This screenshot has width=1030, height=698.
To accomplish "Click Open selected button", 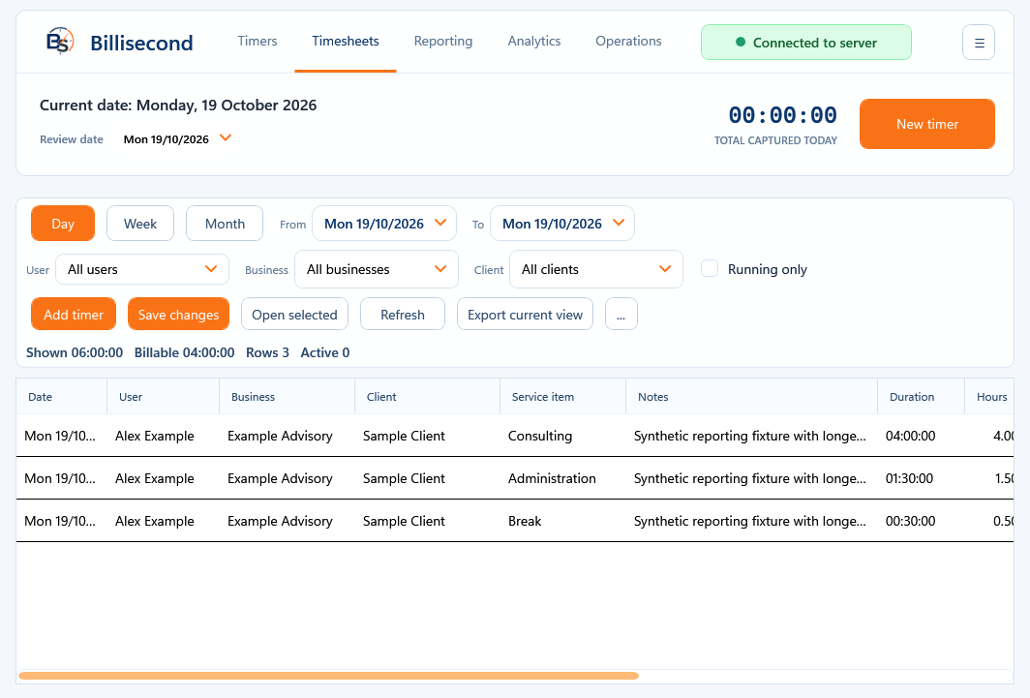I will pyautogui.click(x=294, y=314).
